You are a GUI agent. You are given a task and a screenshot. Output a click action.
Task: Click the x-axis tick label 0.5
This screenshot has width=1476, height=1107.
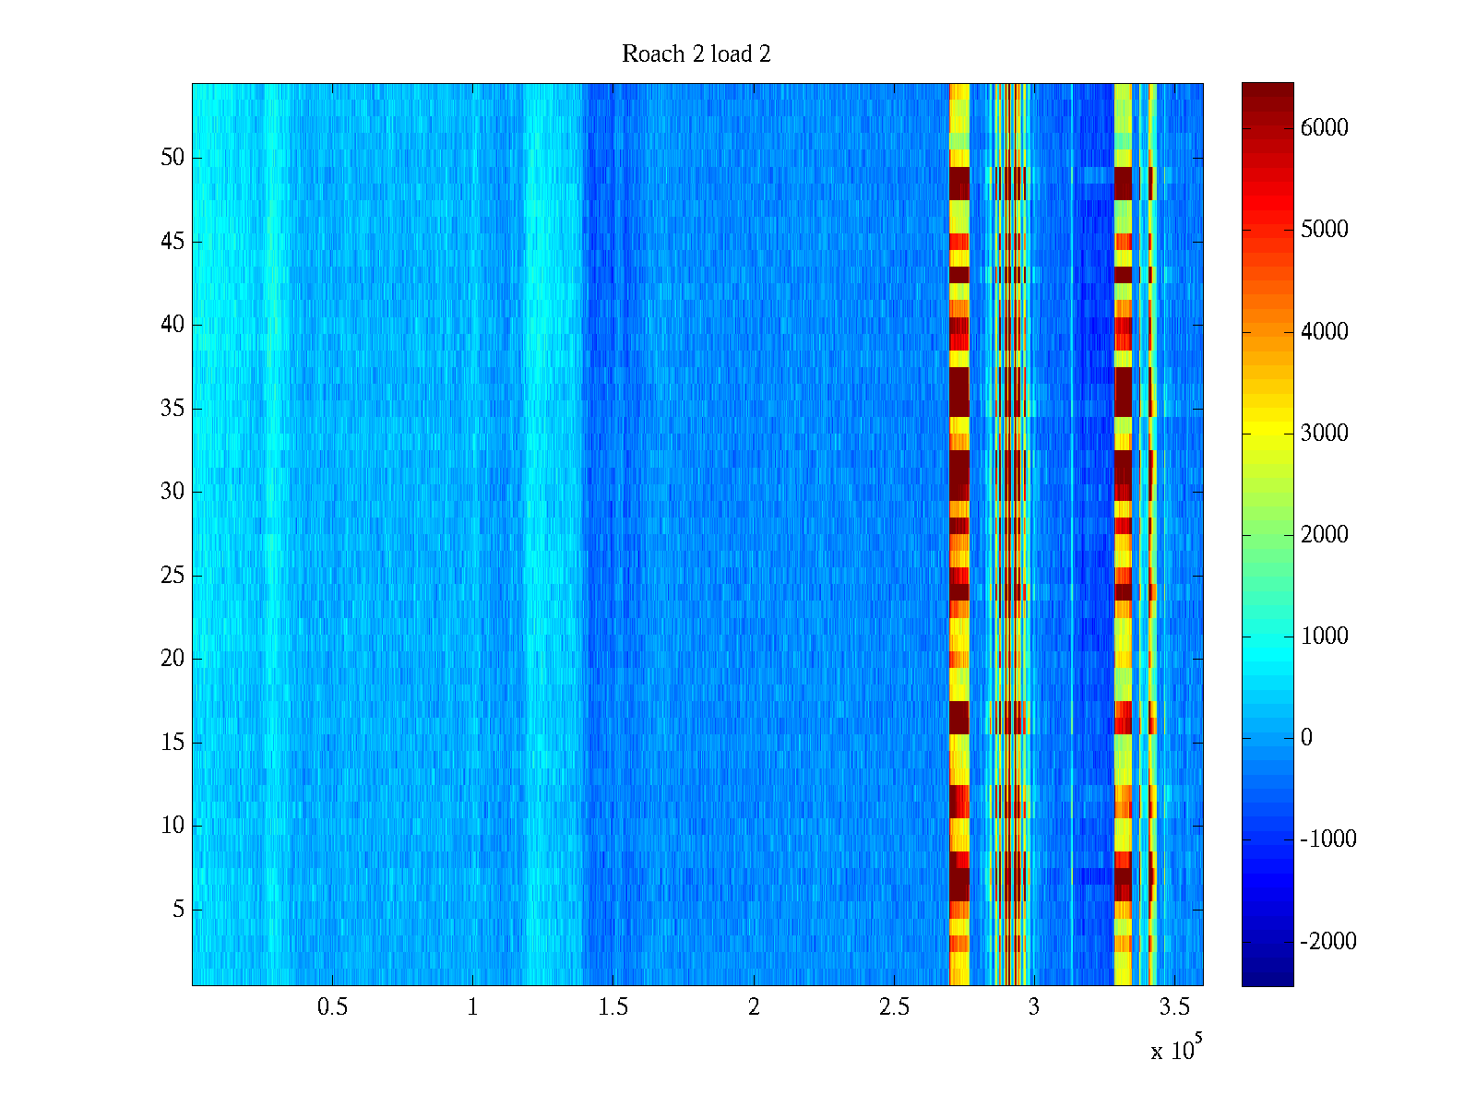tap(332, 1007)
